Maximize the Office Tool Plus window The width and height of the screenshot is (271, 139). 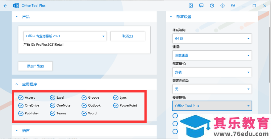pyautogui.click(x=254, y=6)
